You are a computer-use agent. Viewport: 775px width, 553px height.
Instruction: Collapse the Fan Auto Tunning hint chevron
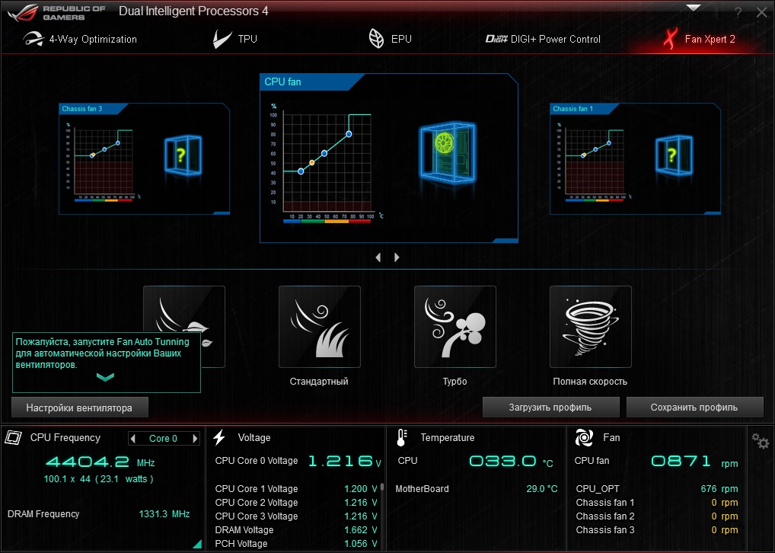105,377
